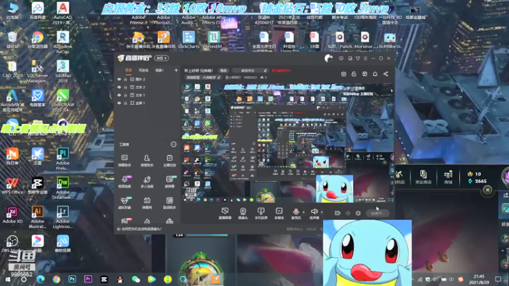Select the 图片 2 layer row
Image resolution: width=509 pixels, height=286 pixels.
pyautogui.click(x=146, y=79)
